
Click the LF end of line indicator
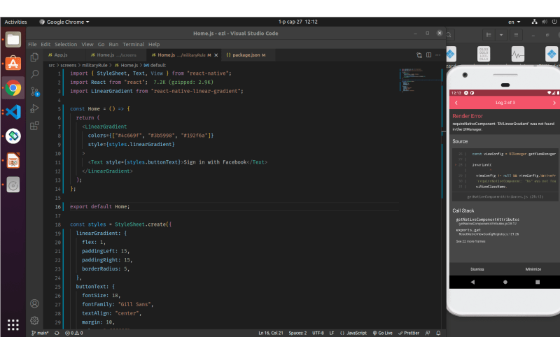331,333
